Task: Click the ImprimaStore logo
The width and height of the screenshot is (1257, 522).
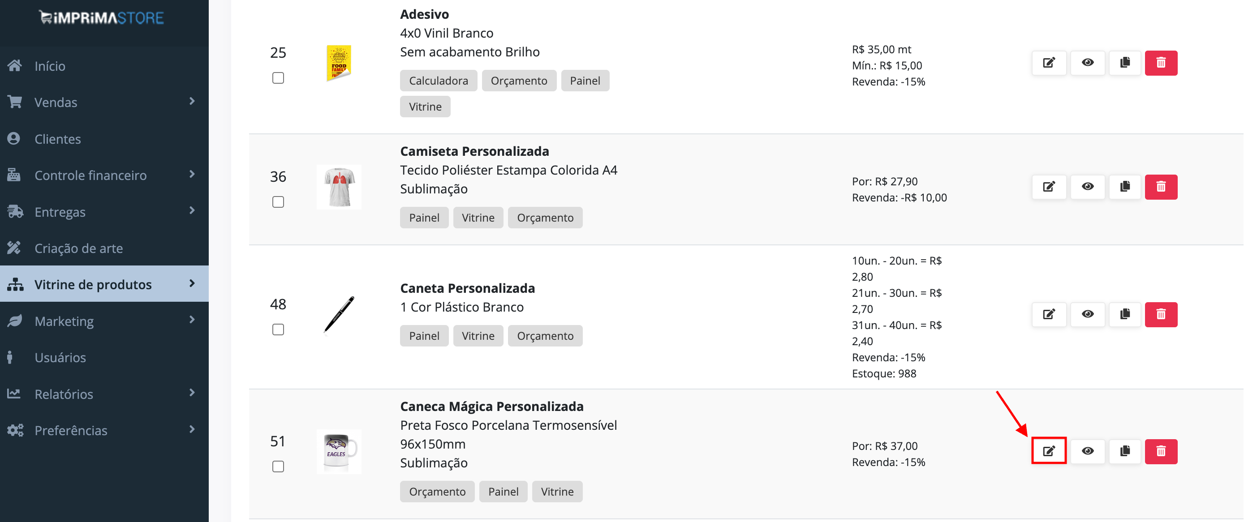Action: (x=102, y=17)
